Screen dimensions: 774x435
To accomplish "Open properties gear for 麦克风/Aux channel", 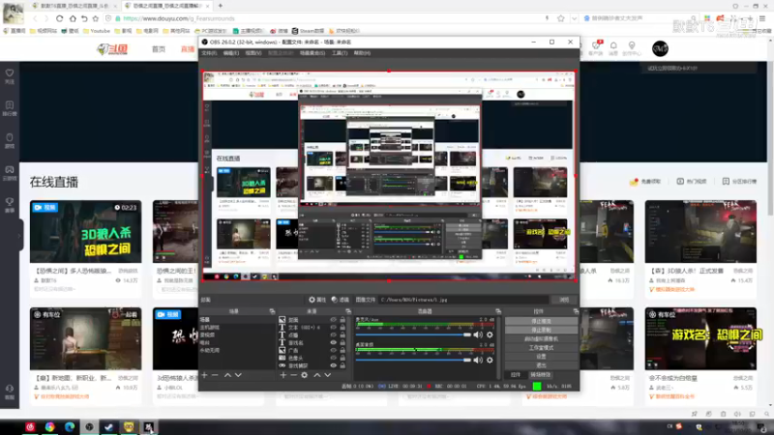I will (x=490, y=334).
